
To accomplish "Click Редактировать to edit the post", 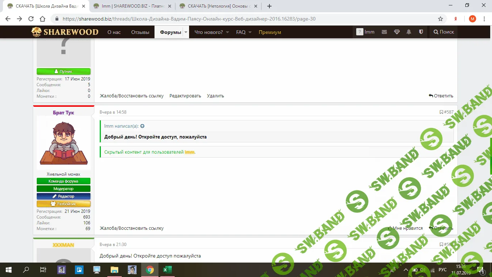I will tap(185, 96).
